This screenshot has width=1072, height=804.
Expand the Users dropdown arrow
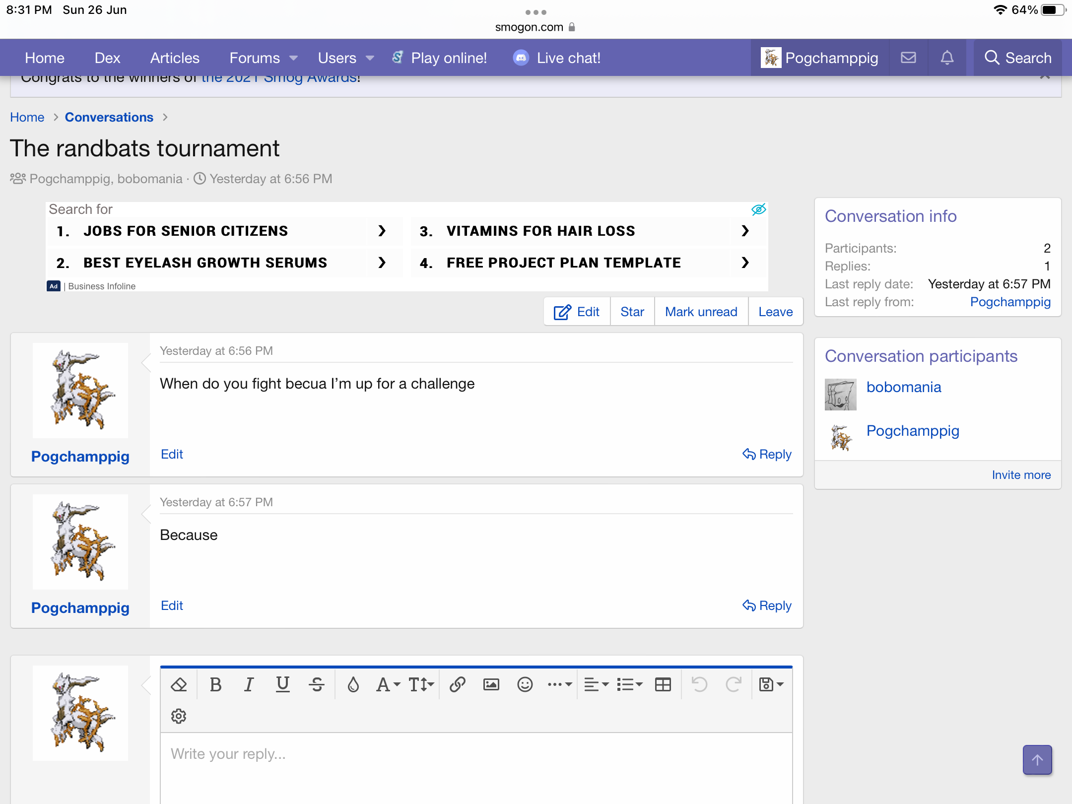[x=370, y=58]
